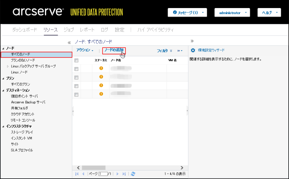Expand the Linux バックアップ サーバ グループ tree node

(8, 66)
